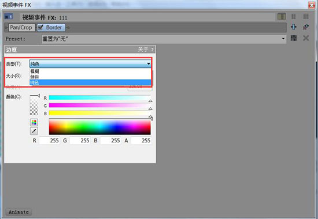
Task: Open help via question mark icon
Action: tap(152, 50)
